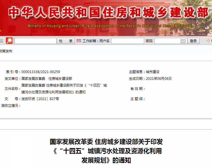
Task: Click the 登录 login button
Action: pos(193,41)
